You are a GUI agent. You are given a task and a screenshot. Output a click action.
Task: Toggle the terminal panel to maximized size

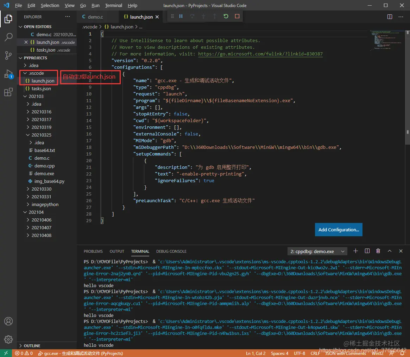tap(390, 251)
